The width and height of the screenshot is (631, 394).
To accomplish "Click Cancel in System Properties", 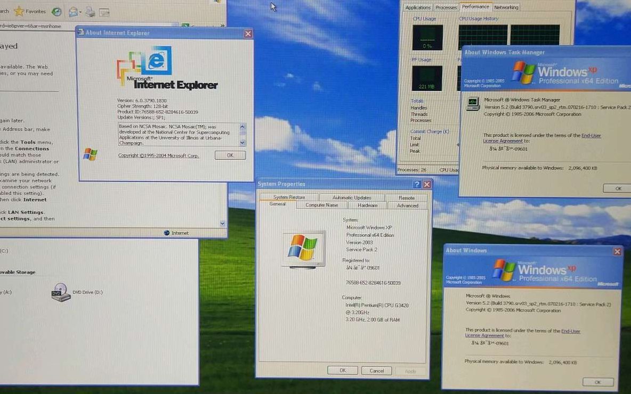I will pyautogui.click(x=376, y=371).
